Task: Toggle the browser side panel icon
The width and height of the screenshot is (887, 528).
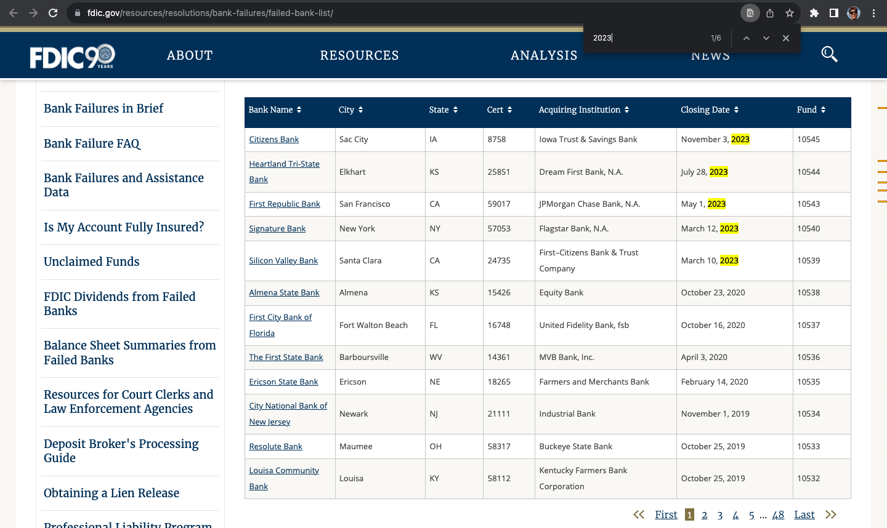Action: [833, 13]
